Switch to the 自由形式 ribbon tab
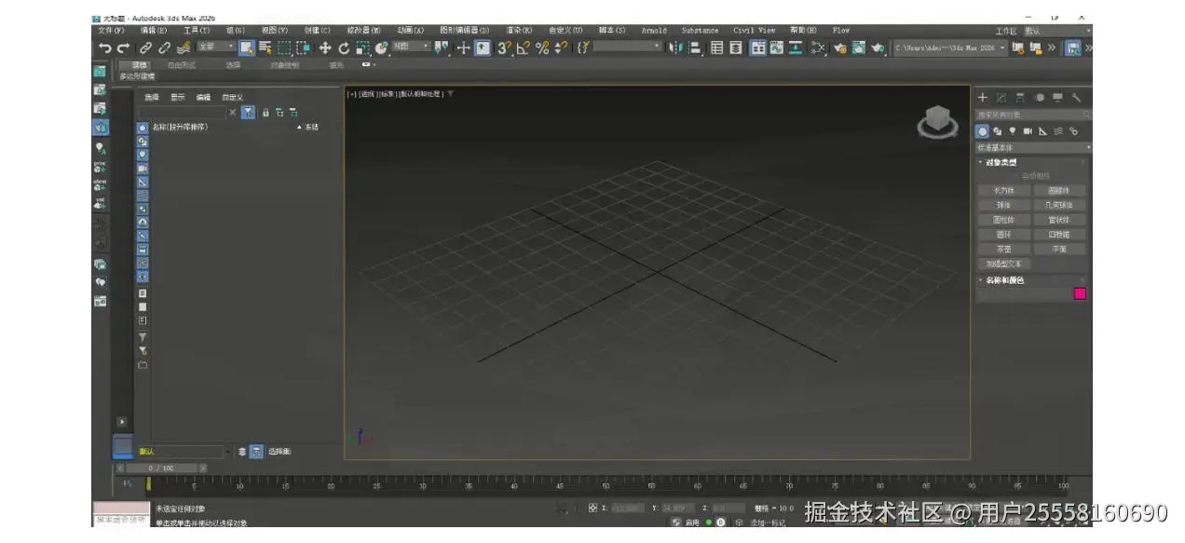The image size is (1185, 543). click(182, 65)
